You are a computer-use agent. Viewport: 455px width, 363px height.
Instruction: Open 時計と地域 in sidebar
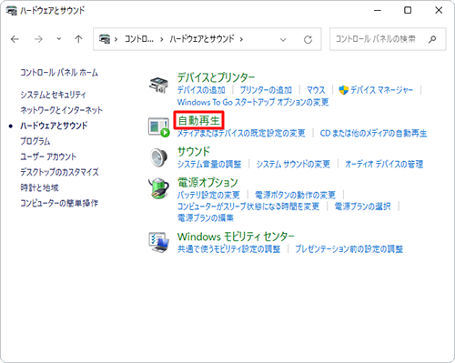[39, 187]
